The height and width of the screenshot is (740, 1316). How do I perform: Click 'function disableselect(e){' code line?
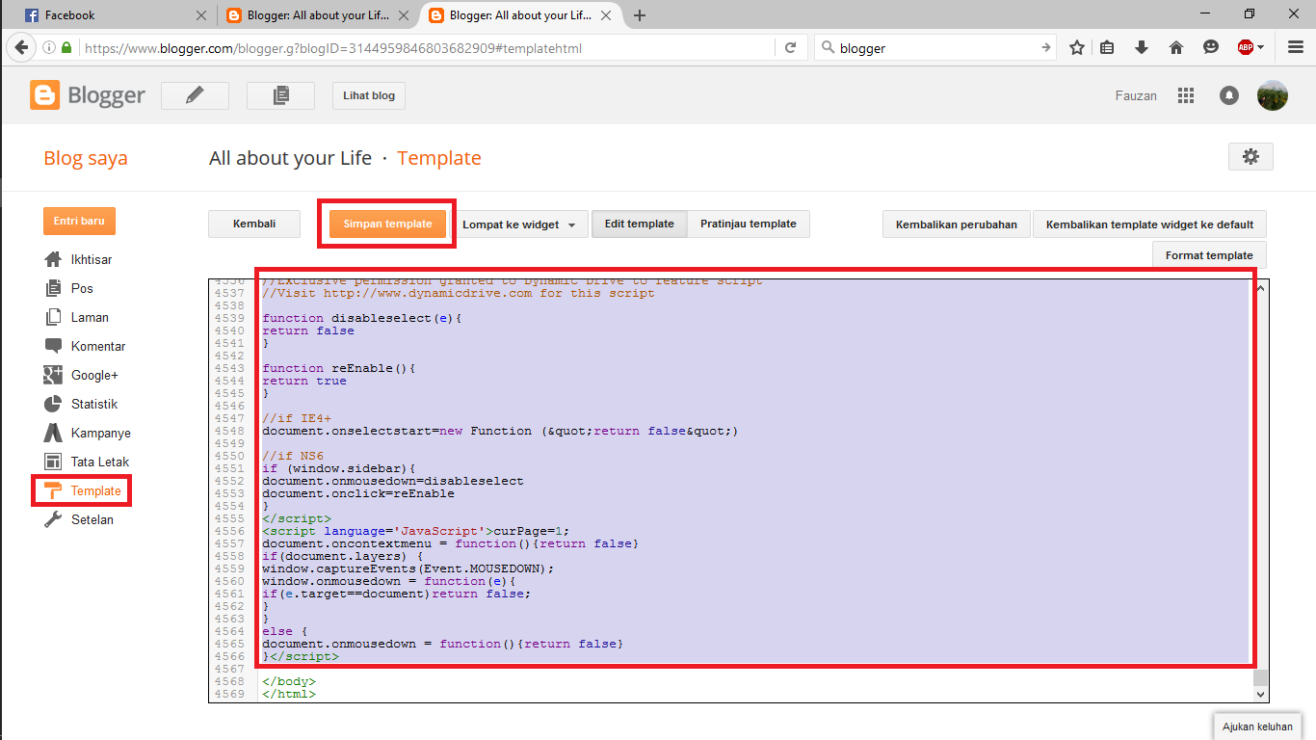pyautogui.click(x=362, y=318)
